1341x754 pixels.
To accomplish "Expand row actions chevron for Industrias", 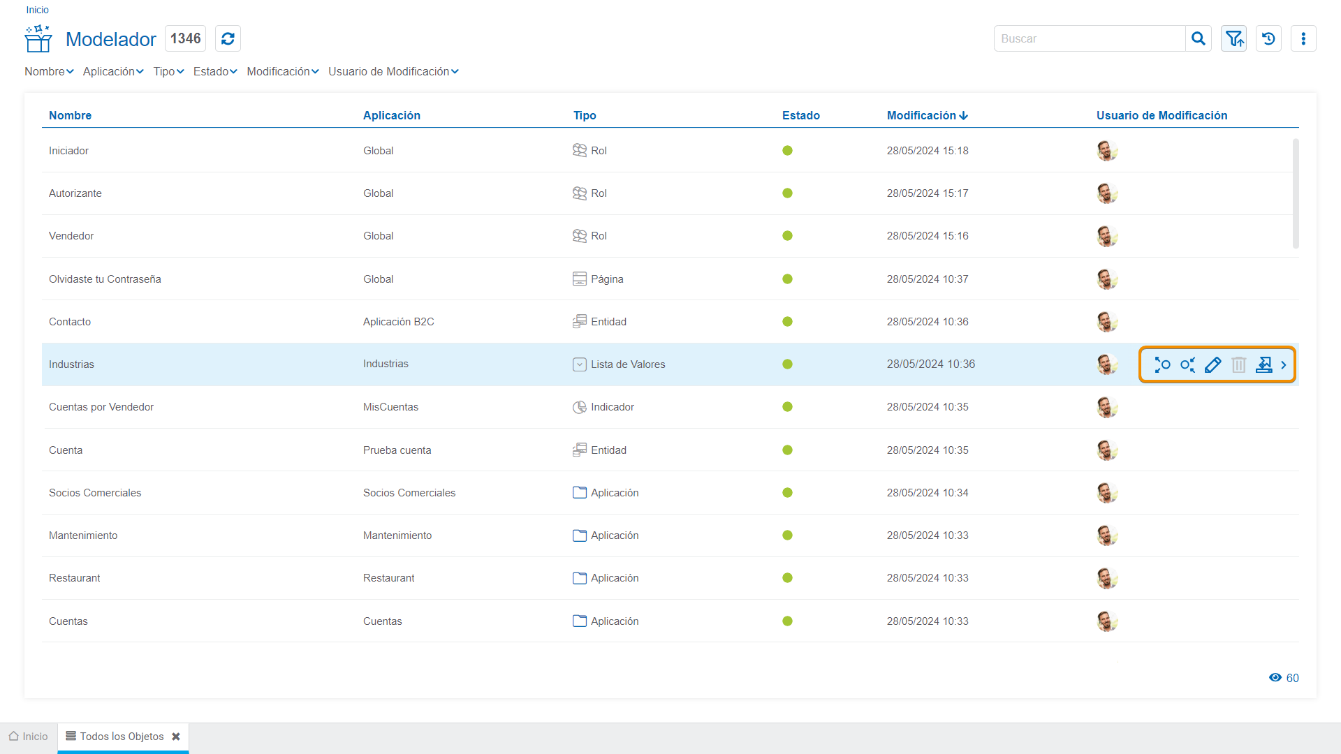I will (1284, 364).
